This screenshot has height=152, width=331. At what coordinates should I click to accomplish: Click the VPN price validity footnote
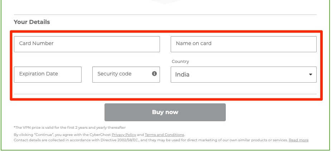coord(70,128)
